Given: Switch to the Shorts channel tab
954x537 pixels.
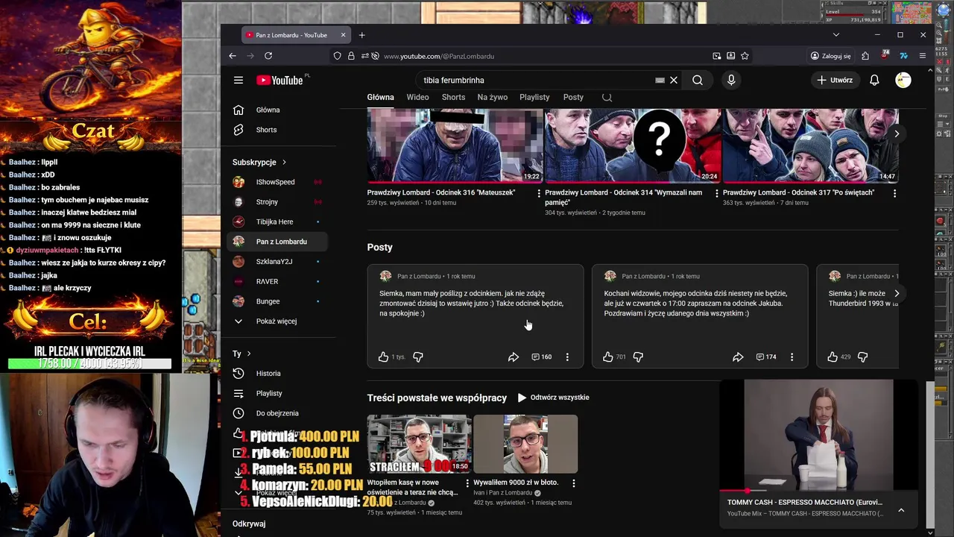Looking at the screenshot, I should (453, 98).
